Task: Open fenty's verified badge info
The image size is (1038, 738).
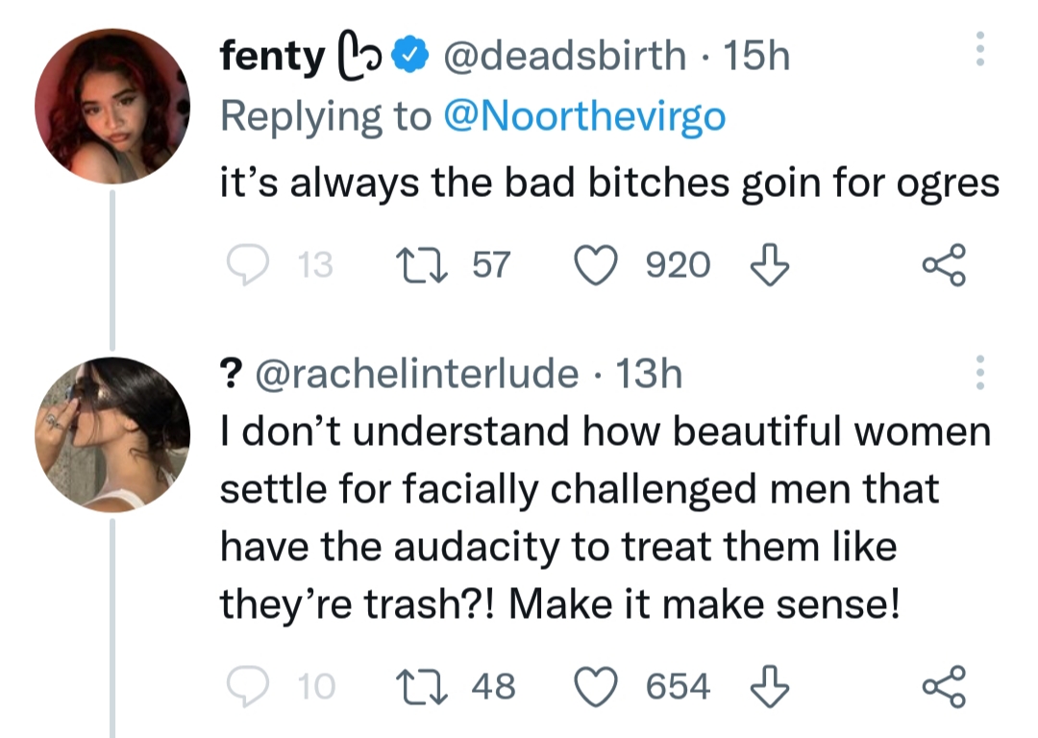Action: (411, 57)
